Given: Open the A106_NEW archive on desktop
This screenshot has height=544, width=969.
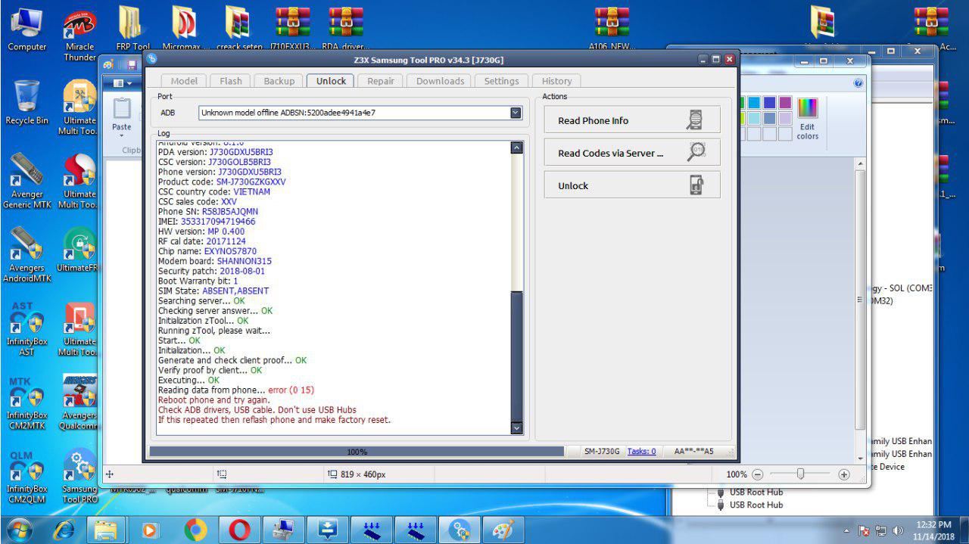Looking at the screenshot, I should click(612, 29).
